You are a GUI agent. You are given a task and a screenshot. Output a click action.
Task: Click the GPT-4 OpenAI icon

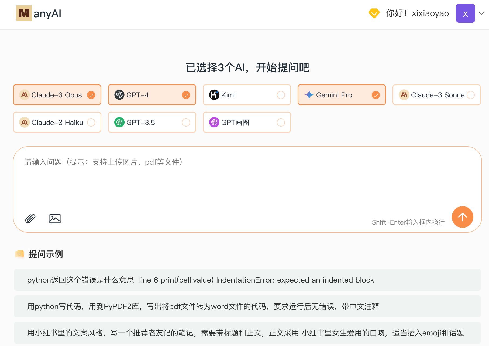coord(119,95)
